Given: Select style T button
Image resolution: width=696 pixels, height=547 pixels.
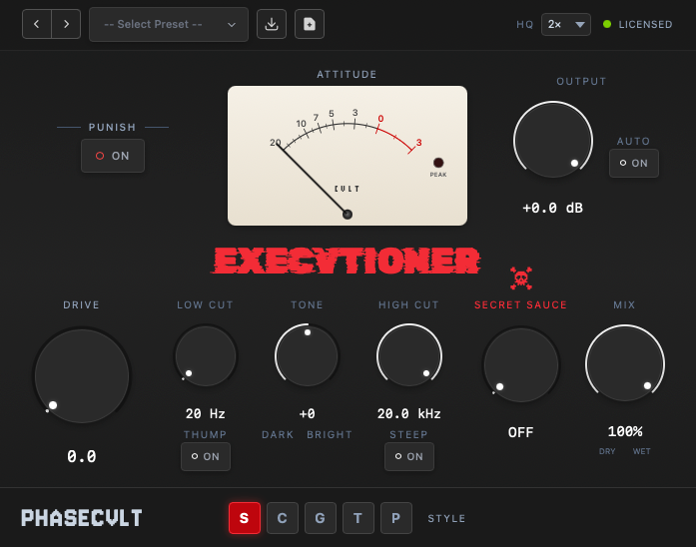Looking at the screenshot, I should tap(358, 518).
